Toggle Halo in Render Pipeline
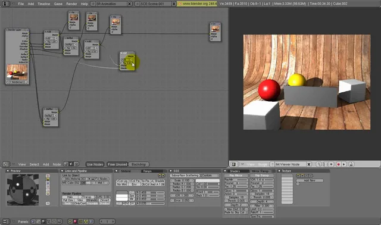 tap(70, 197)
